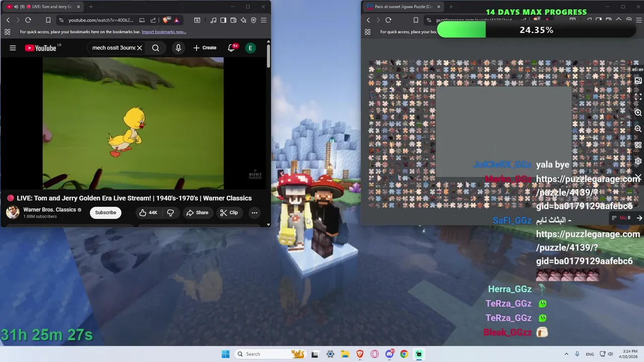Image resolution: width=644 pixels, height=362 pixels.
Task: Click the Clip button
Action: pos(229,213)
